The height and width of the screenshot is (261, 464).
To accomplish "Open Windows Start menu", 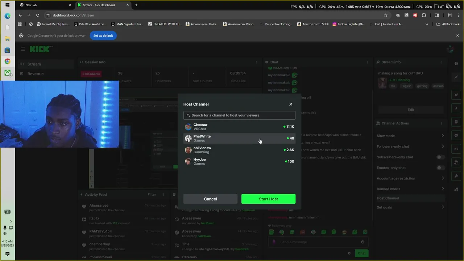I will (7, 5).
